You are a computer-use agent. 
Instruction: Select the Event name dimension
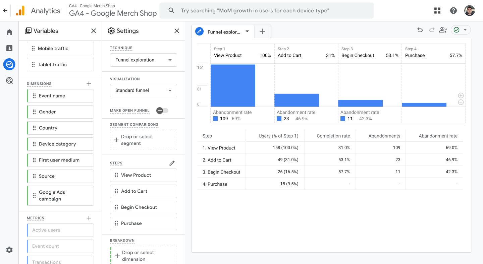(60, 96)
